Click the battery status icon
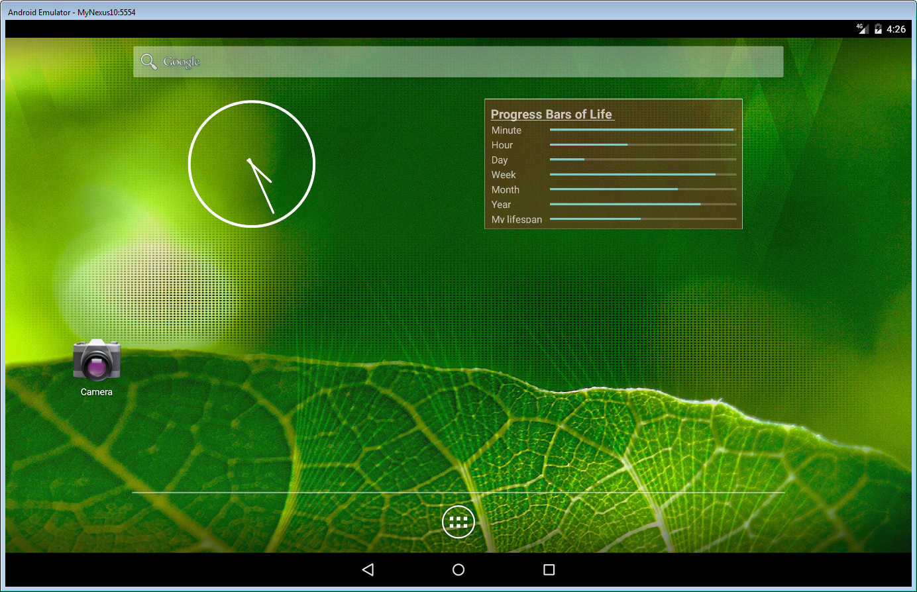The image size is (917, 592). pyautogui.click(x=878, y=29)
